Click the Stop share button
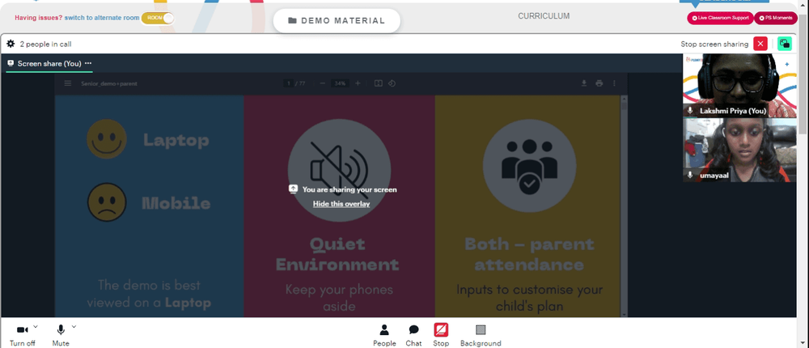 (441, 335)
